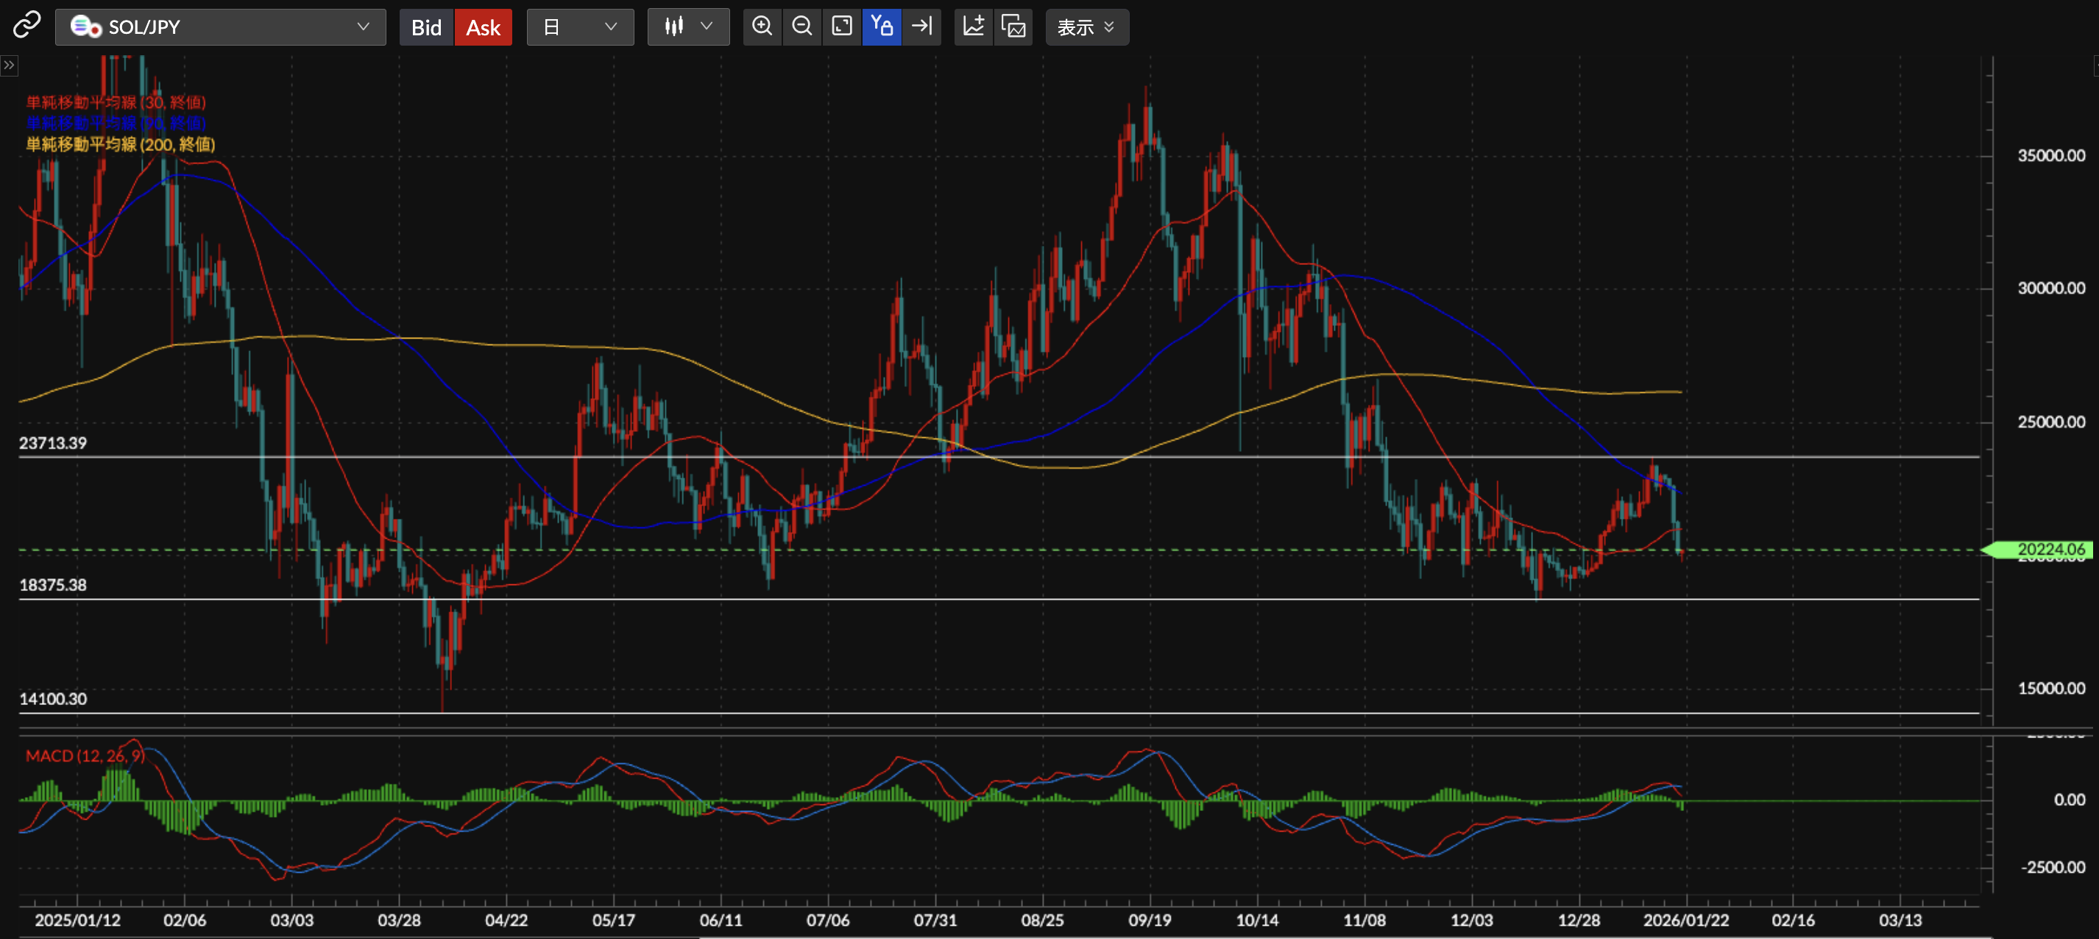The image size is (2099, 939).
Task: Open the 表示 display menu
Action: (1086, 28)
